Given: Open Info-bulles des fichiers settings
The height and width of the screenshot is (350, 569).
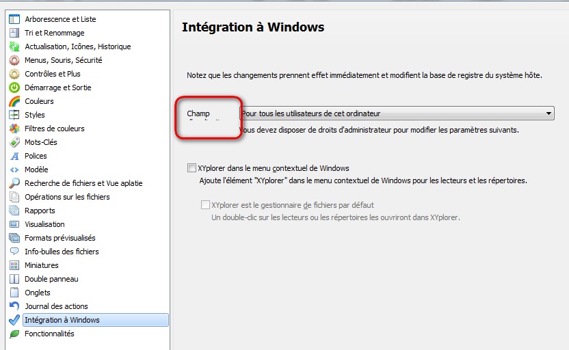Looking at the screenshot, I should [62, 252].
